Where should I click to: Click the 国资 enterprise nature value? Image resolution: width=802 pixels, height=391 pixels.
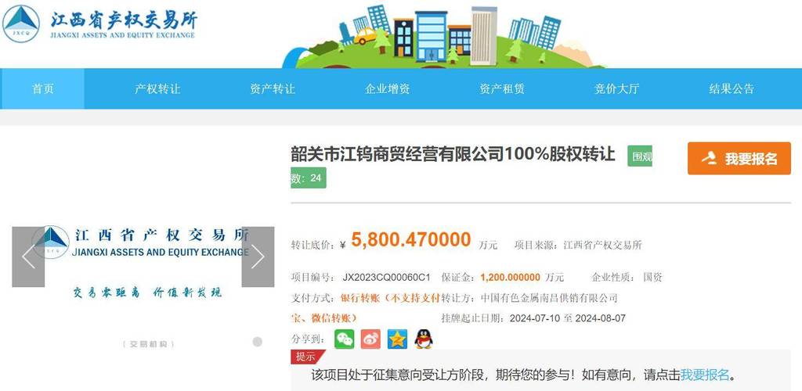[652, 278]
